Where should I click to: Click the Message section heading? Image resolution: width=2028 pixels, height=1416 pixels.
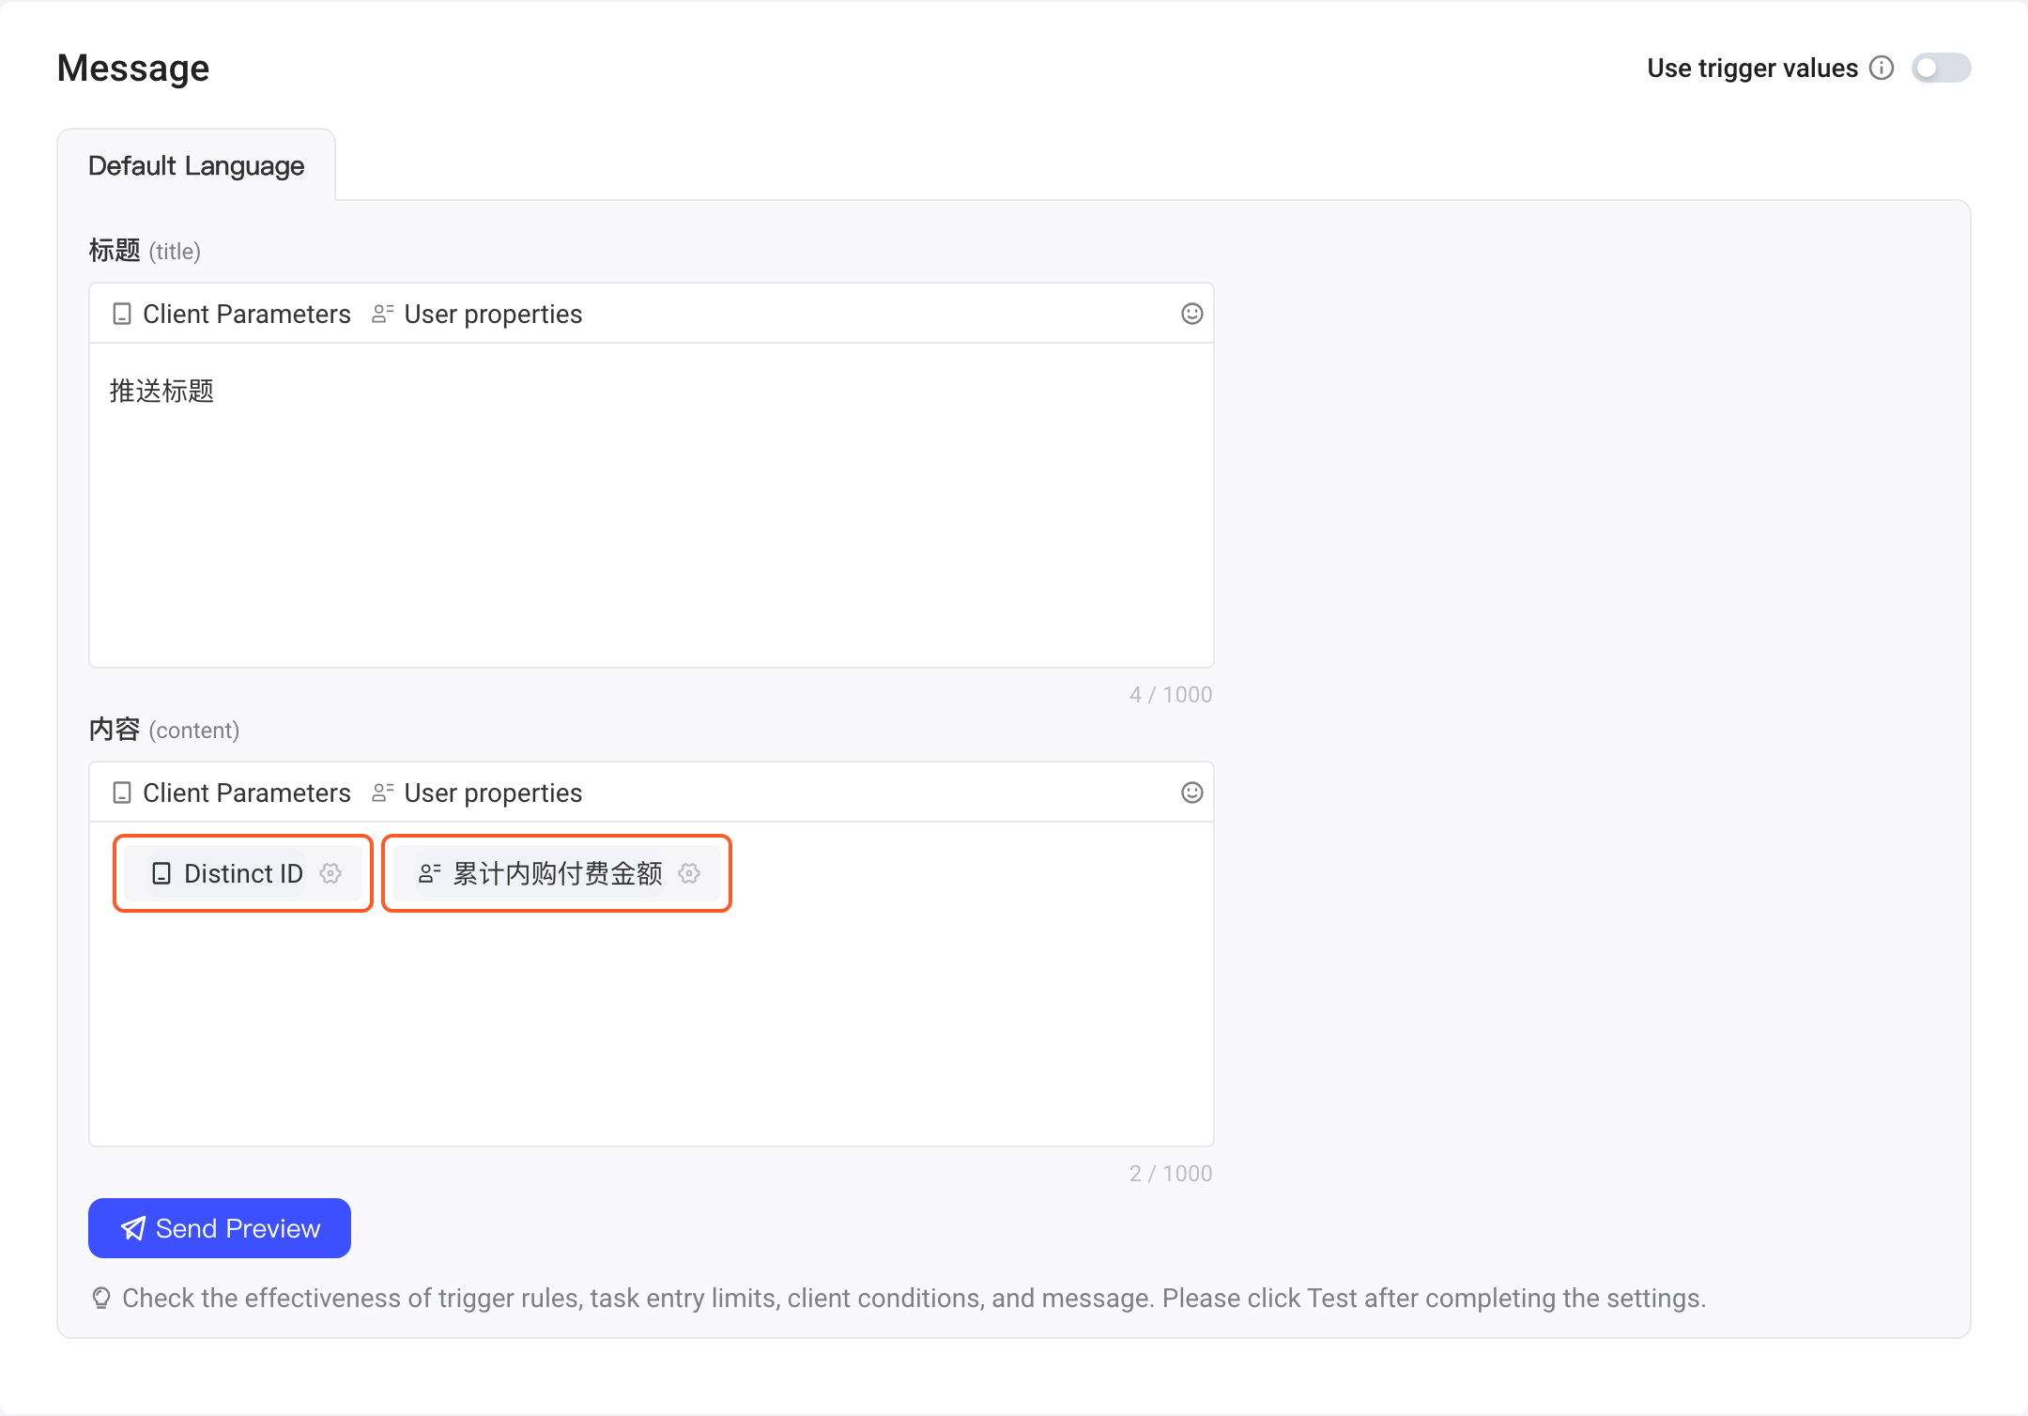point(133,69)
